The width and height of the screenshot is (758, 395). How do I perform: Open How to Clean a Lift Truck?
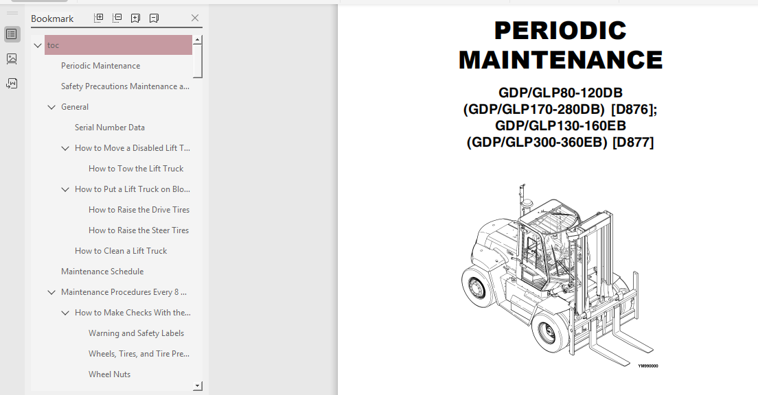tap(121, 251)
